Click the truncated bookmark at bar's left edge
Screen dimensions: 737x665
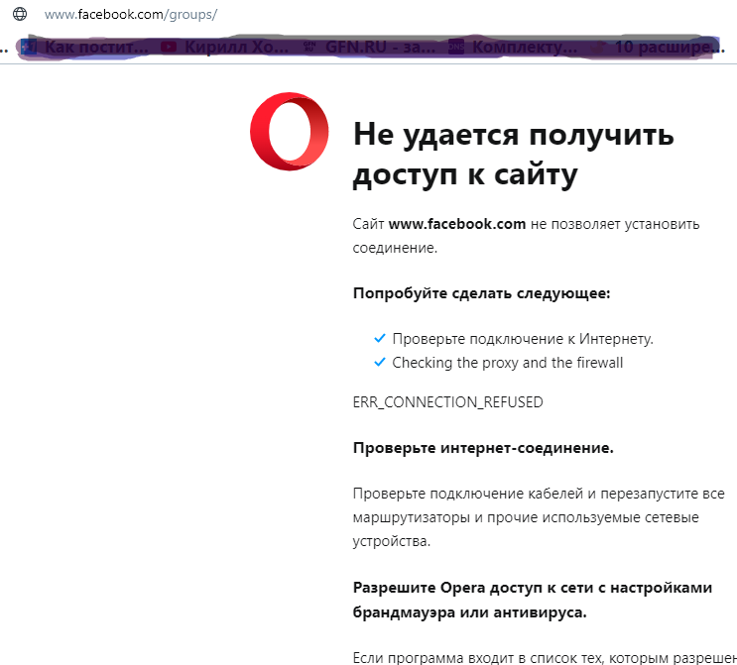tap(5, 47)
